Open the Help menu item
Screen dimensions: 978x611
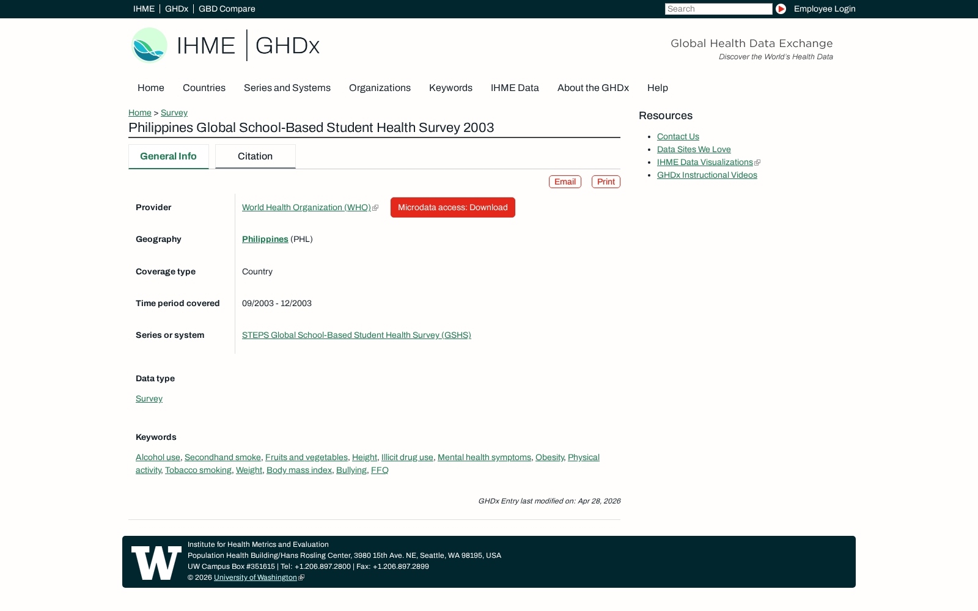tap(658, 88)
